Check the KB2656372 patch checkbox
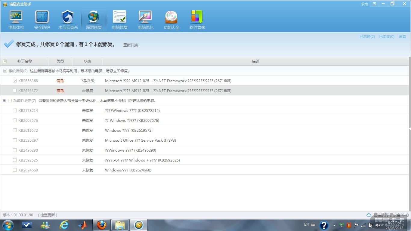The width and height of the screenshot is (411, 231). click(x=15, y=91)
